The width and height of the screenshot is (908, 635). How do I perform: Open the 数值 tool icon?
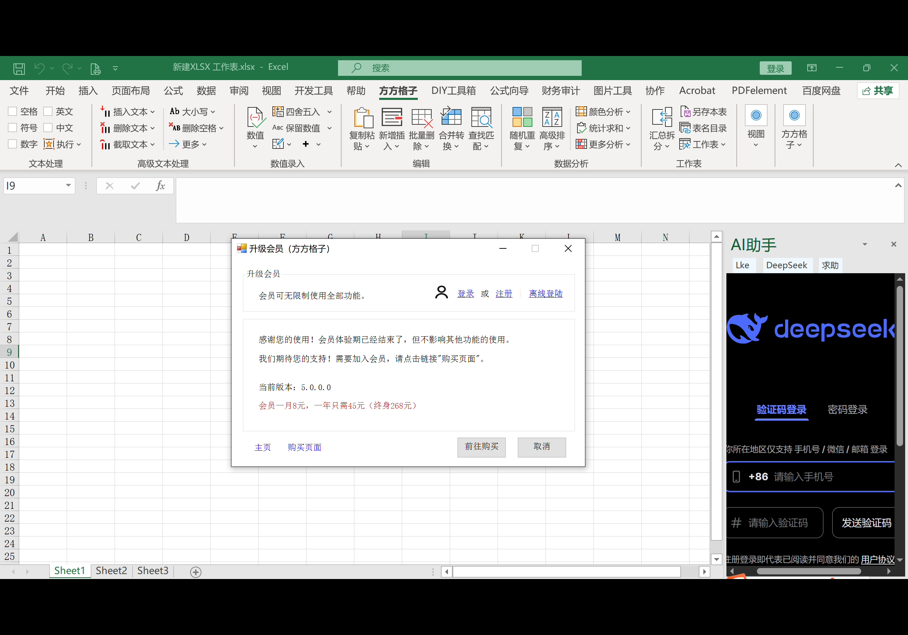[255, 117]
